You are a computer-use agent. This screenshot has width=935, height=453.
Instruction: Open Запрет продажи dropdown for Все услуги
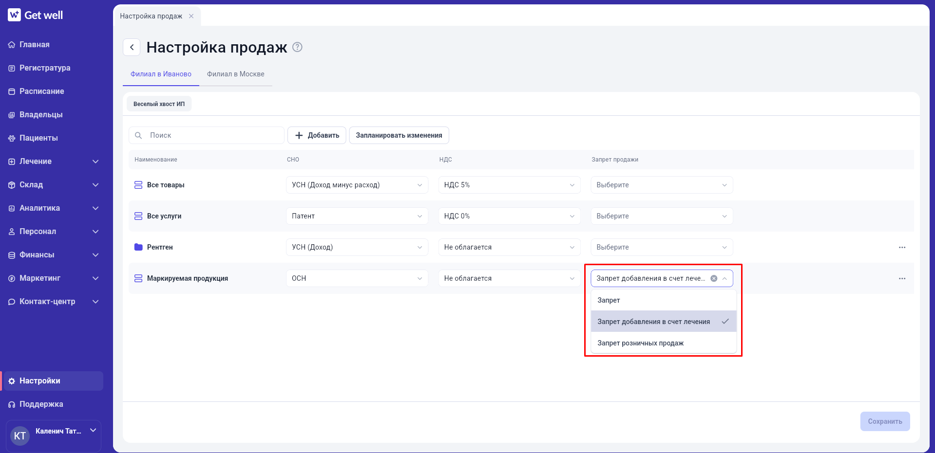click(x=662, y=216)
